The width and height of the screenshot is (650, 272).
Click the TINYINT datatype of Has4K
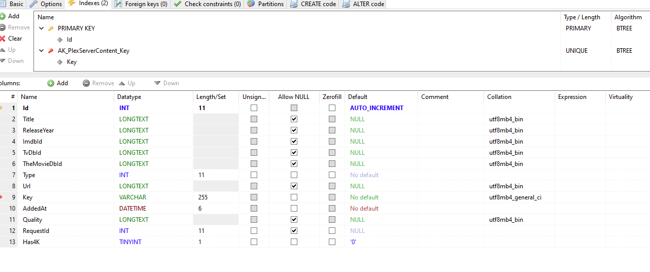(130, 242)
